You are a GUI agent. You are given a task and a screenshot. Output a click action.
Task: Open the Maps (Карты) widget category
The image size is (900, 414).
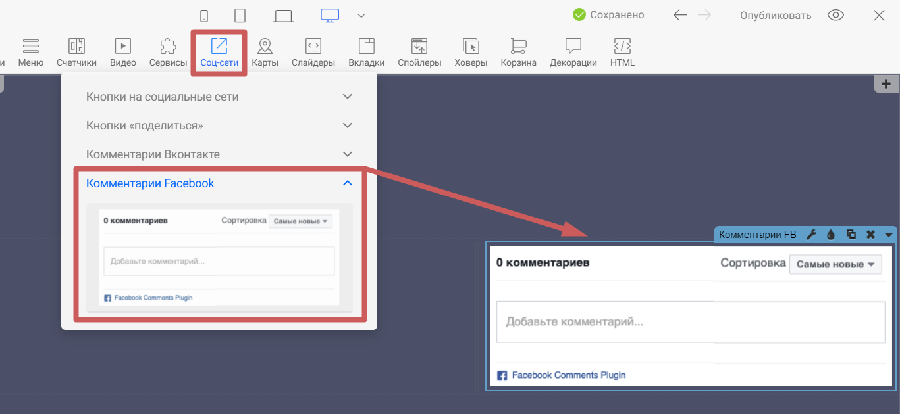click(265, 52)
